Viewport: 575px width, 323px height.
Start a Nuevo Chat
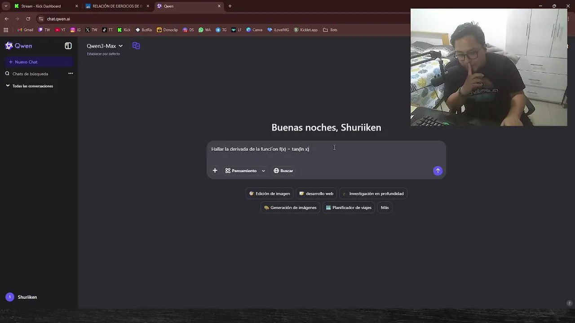coord(39,62)
